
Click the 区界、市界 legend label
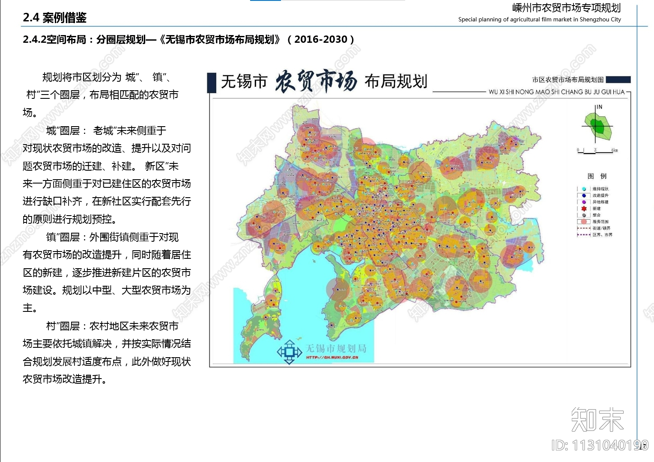pyautogui.click(x=603, y=234)
